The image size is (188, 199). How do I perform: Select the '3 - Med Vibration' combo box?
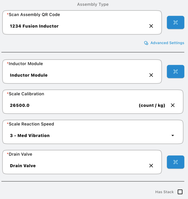pyautogui.click(x=88, y=135)
